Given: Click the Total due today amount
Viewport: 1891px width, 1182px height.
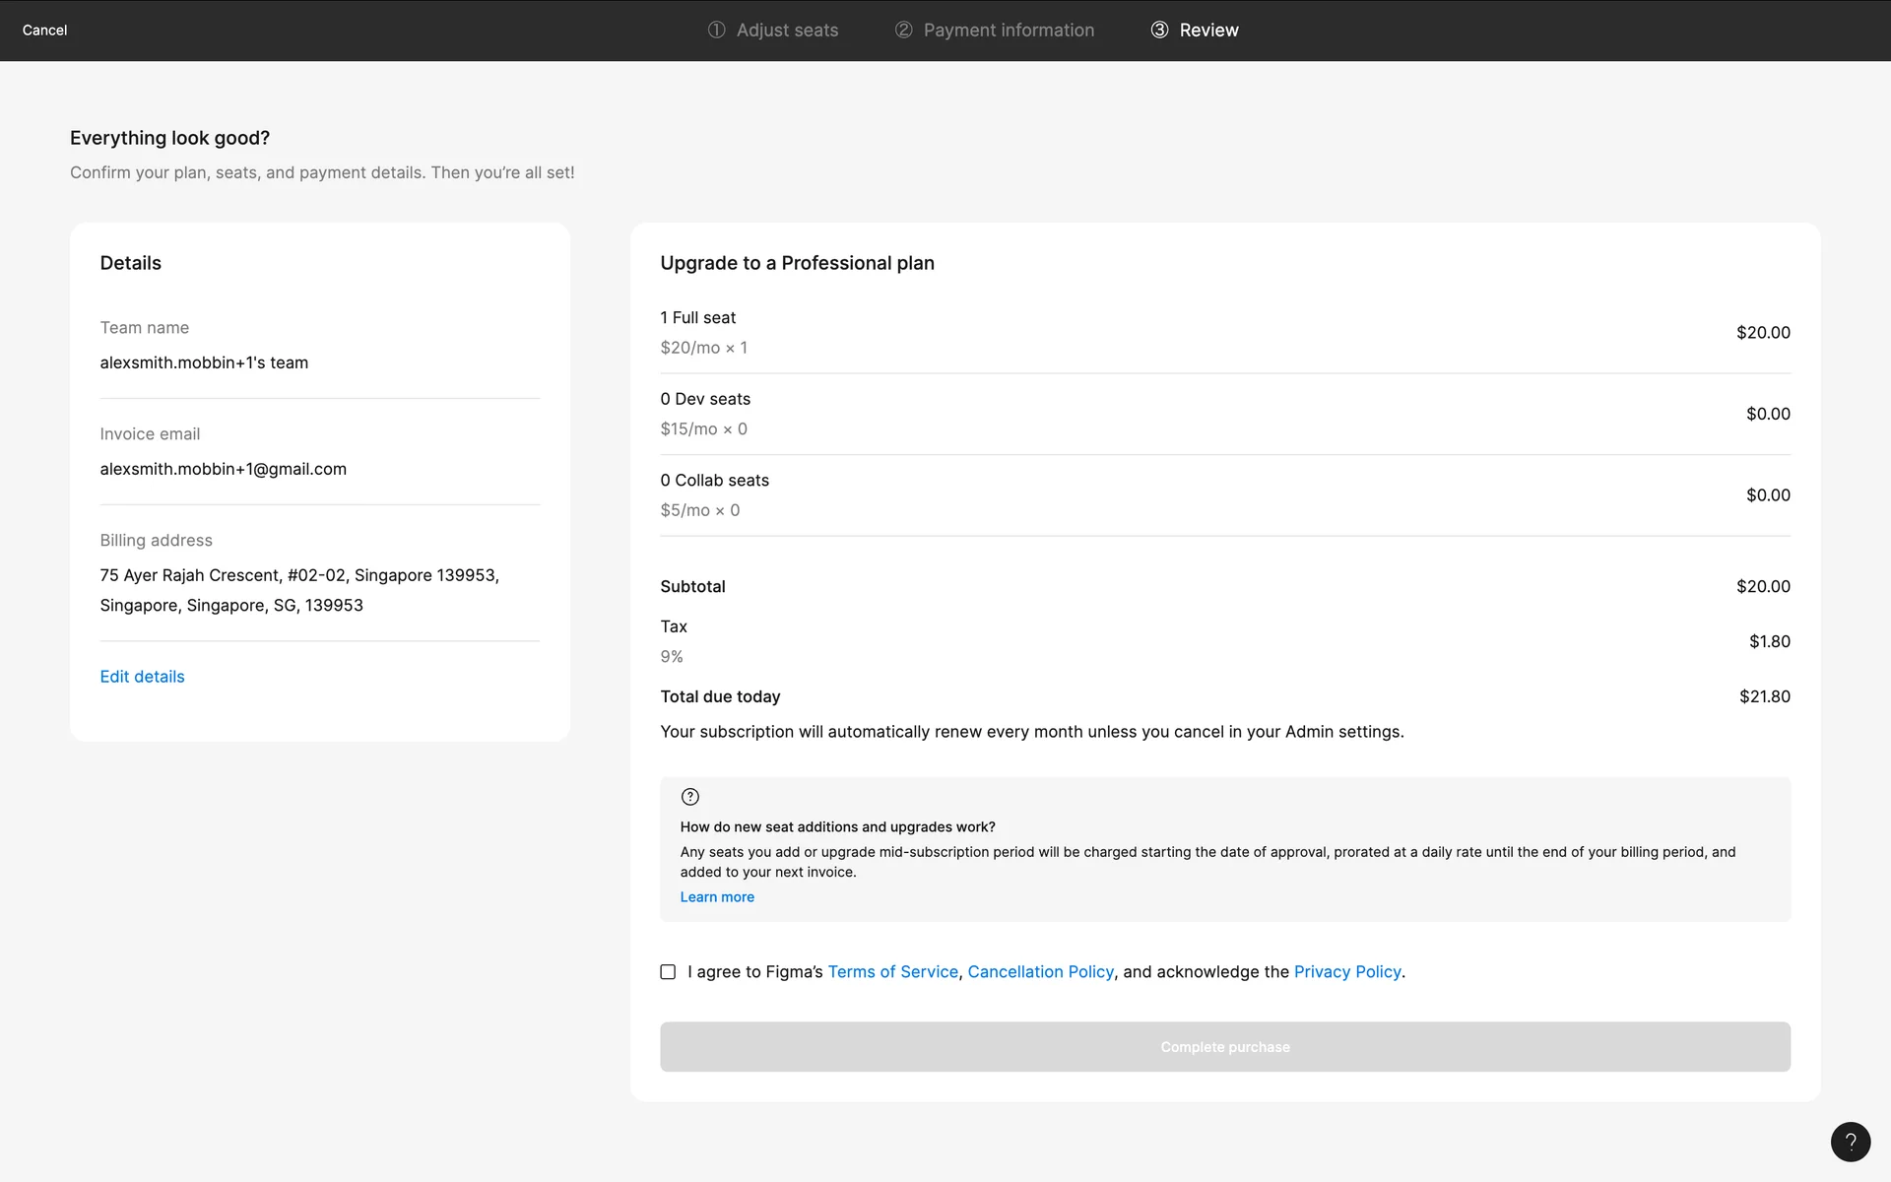Looking at the screenshot, I should point(1764,696).
